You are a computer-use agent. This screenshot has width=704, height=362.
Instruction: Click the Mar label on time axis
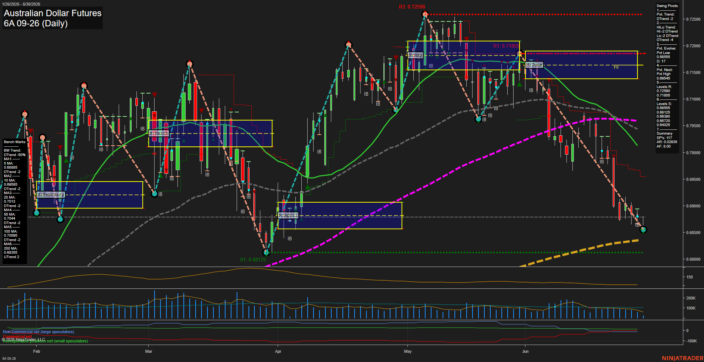(149, 351)
